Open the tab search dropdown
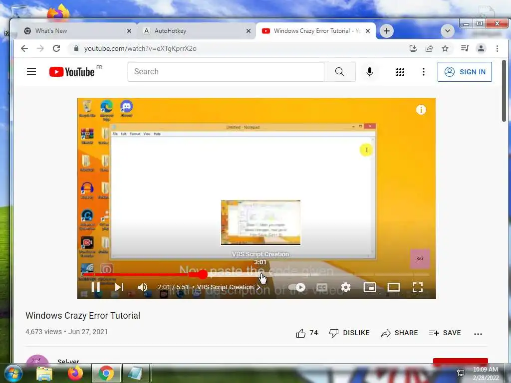 pyautogui.click(x=448, y=31)
